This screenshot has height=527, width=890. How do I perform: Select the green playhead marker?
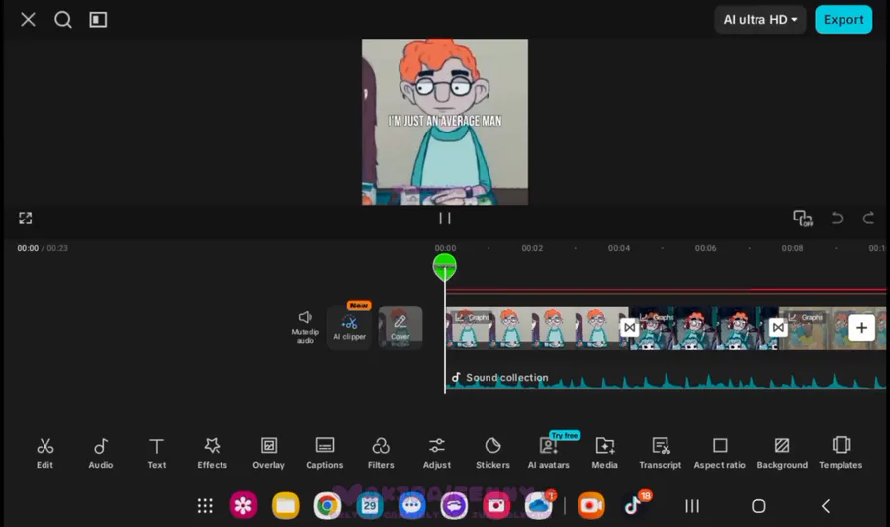pos(444,267)
